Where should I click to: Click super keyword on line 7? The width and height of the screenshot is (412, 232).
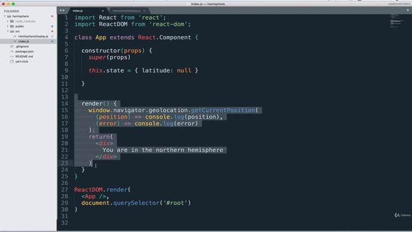97,57
